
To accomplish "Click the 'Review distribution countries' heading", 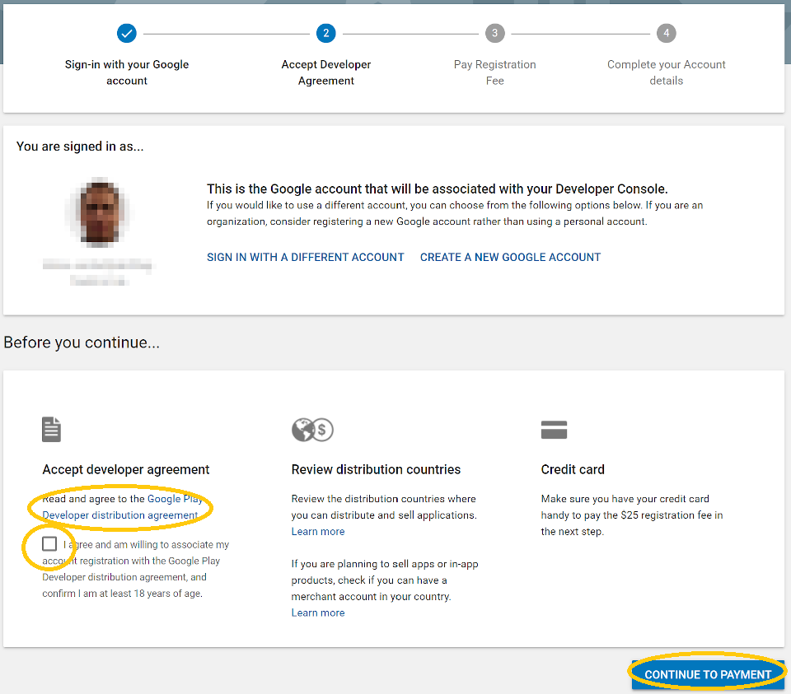I will [376, 470].
